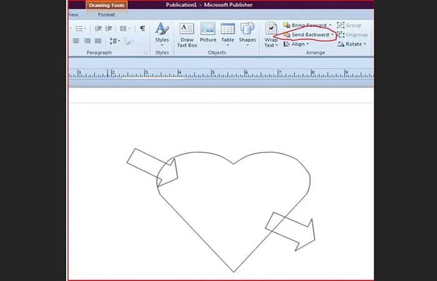Click the horizontal ruler at the 5 mark
The width and height of the screenshot is (437, 281).
click(213, 73)
